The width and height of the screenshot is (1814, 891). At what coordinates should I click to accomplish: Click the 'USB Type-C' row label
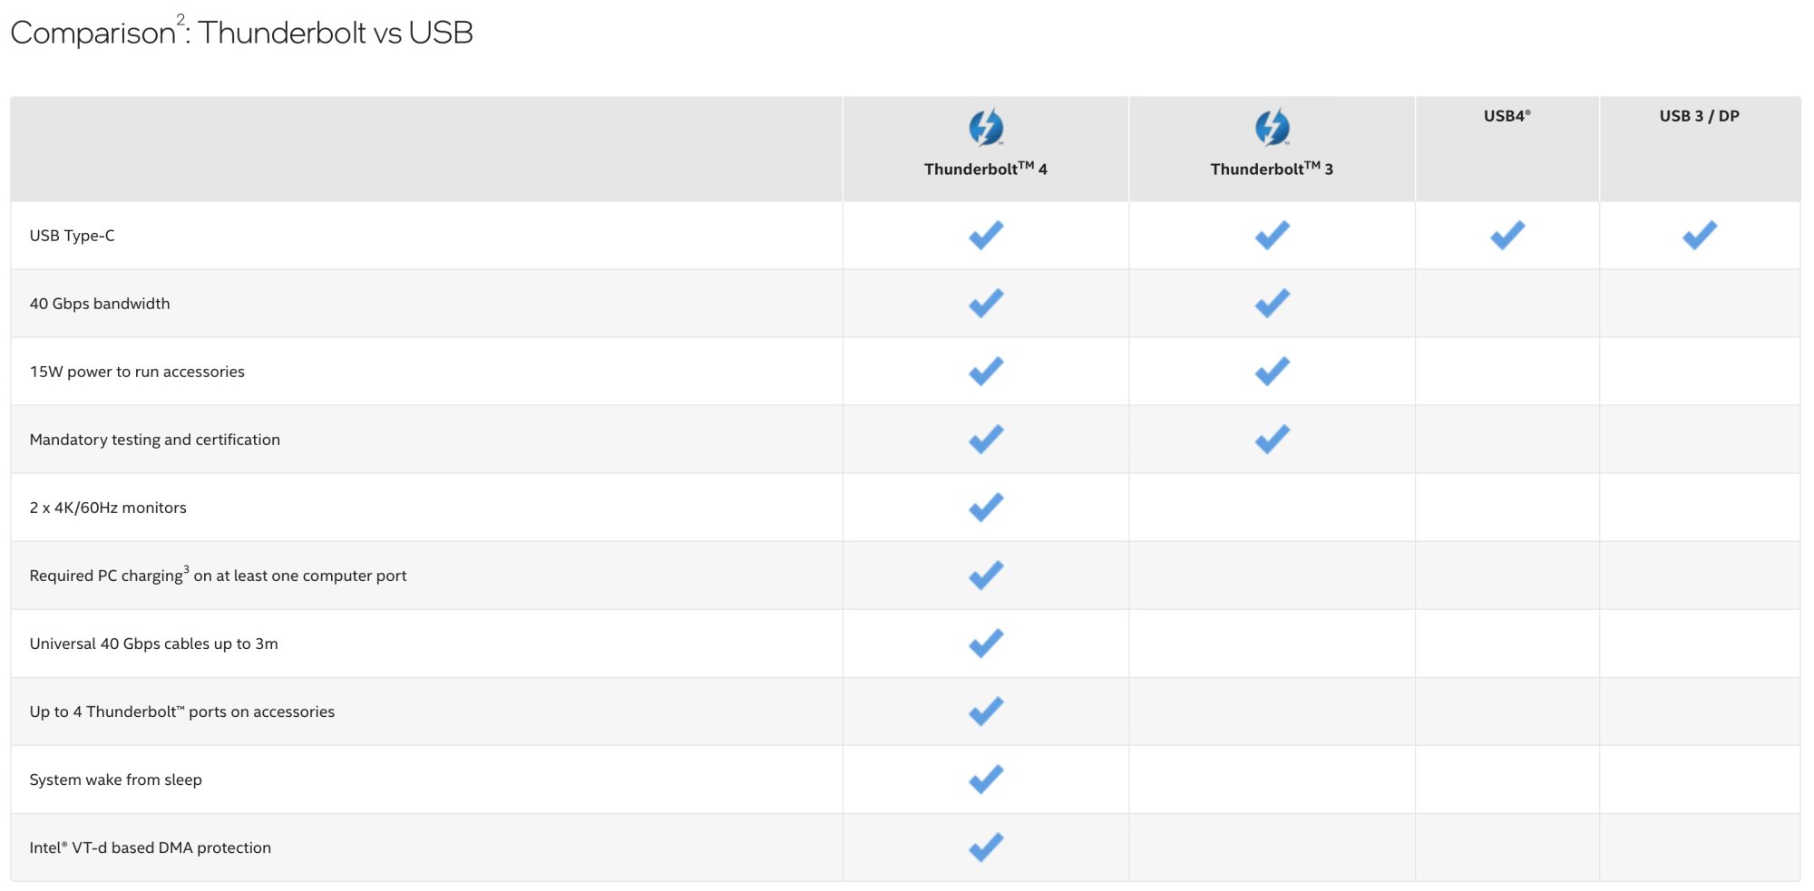[72, 236]
